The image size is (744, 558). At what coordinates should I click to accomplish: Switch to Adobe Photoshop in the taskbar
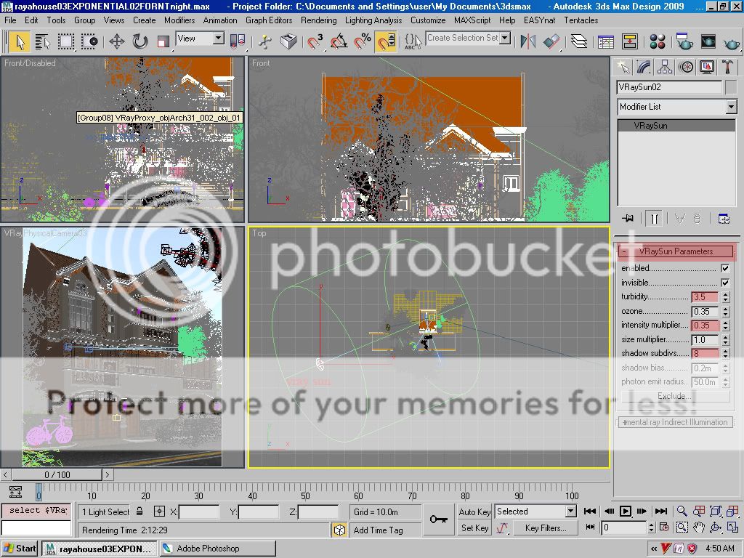click(218, 549)
